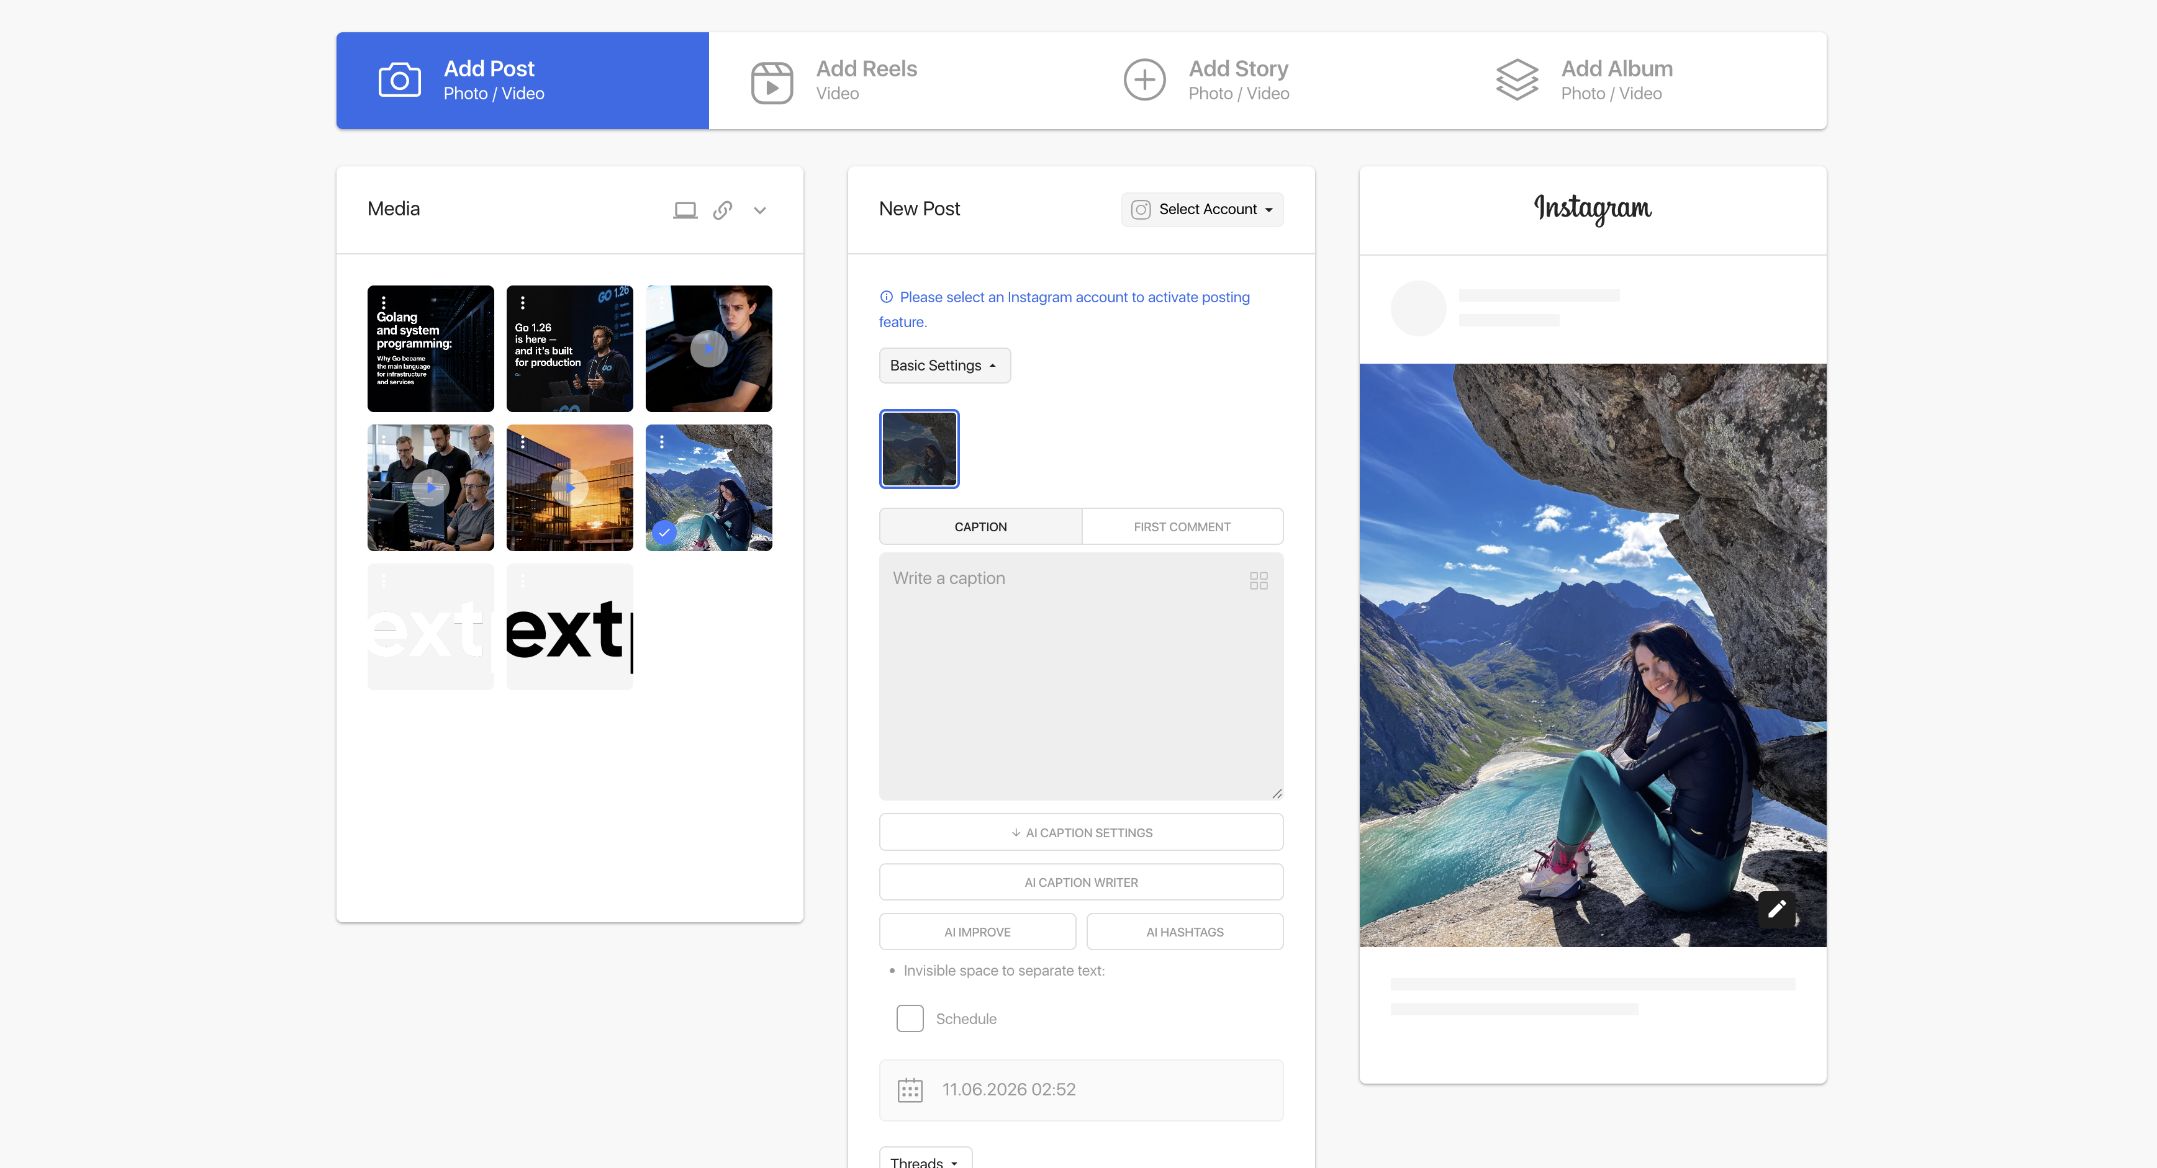Open the Select Account dropdown
This screenshot has width=2157, height=1168.
click(x=1203, y=209)
